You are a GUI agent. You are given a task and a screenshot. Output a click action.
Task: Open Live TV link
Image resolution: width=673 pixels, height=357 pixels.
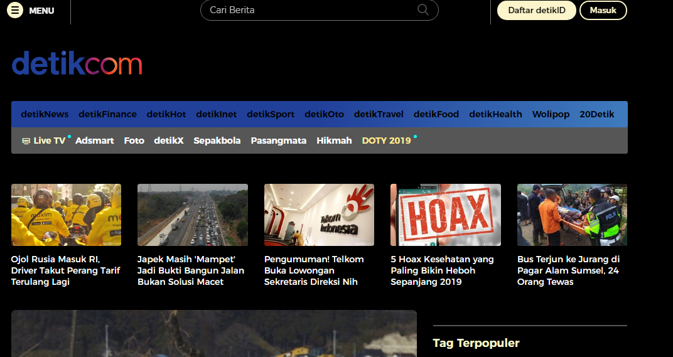tap(50, 141)
